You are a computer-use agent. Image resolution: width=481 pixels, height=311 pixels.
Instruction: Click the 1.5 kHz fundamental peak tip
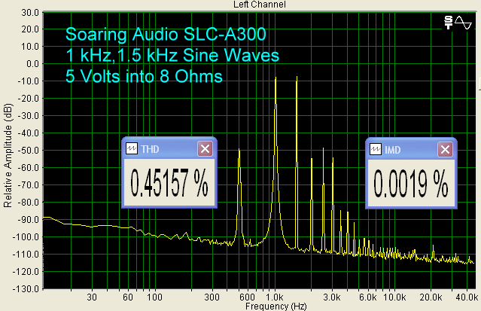(x=297, y=77)
